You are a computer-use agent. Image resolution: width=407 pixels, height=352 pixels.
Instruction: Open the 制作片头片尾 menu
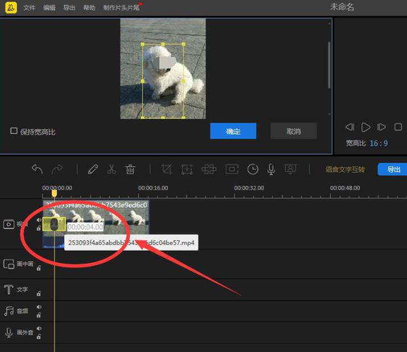pos(120,8)
